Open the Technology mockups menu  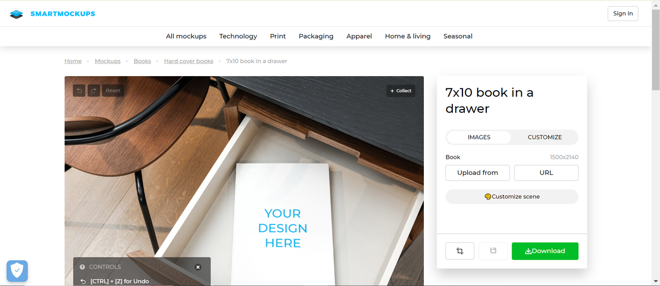point(238,36)
